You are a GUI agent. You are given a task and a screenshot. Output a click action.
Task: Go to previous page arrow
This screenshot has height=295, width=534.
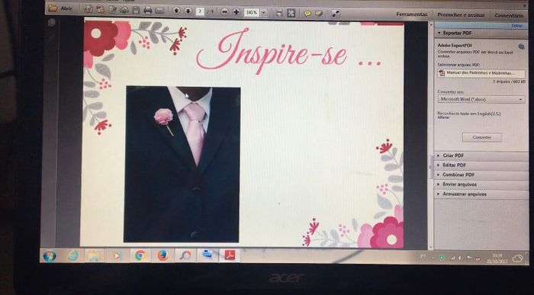click(x=176, y=11)
